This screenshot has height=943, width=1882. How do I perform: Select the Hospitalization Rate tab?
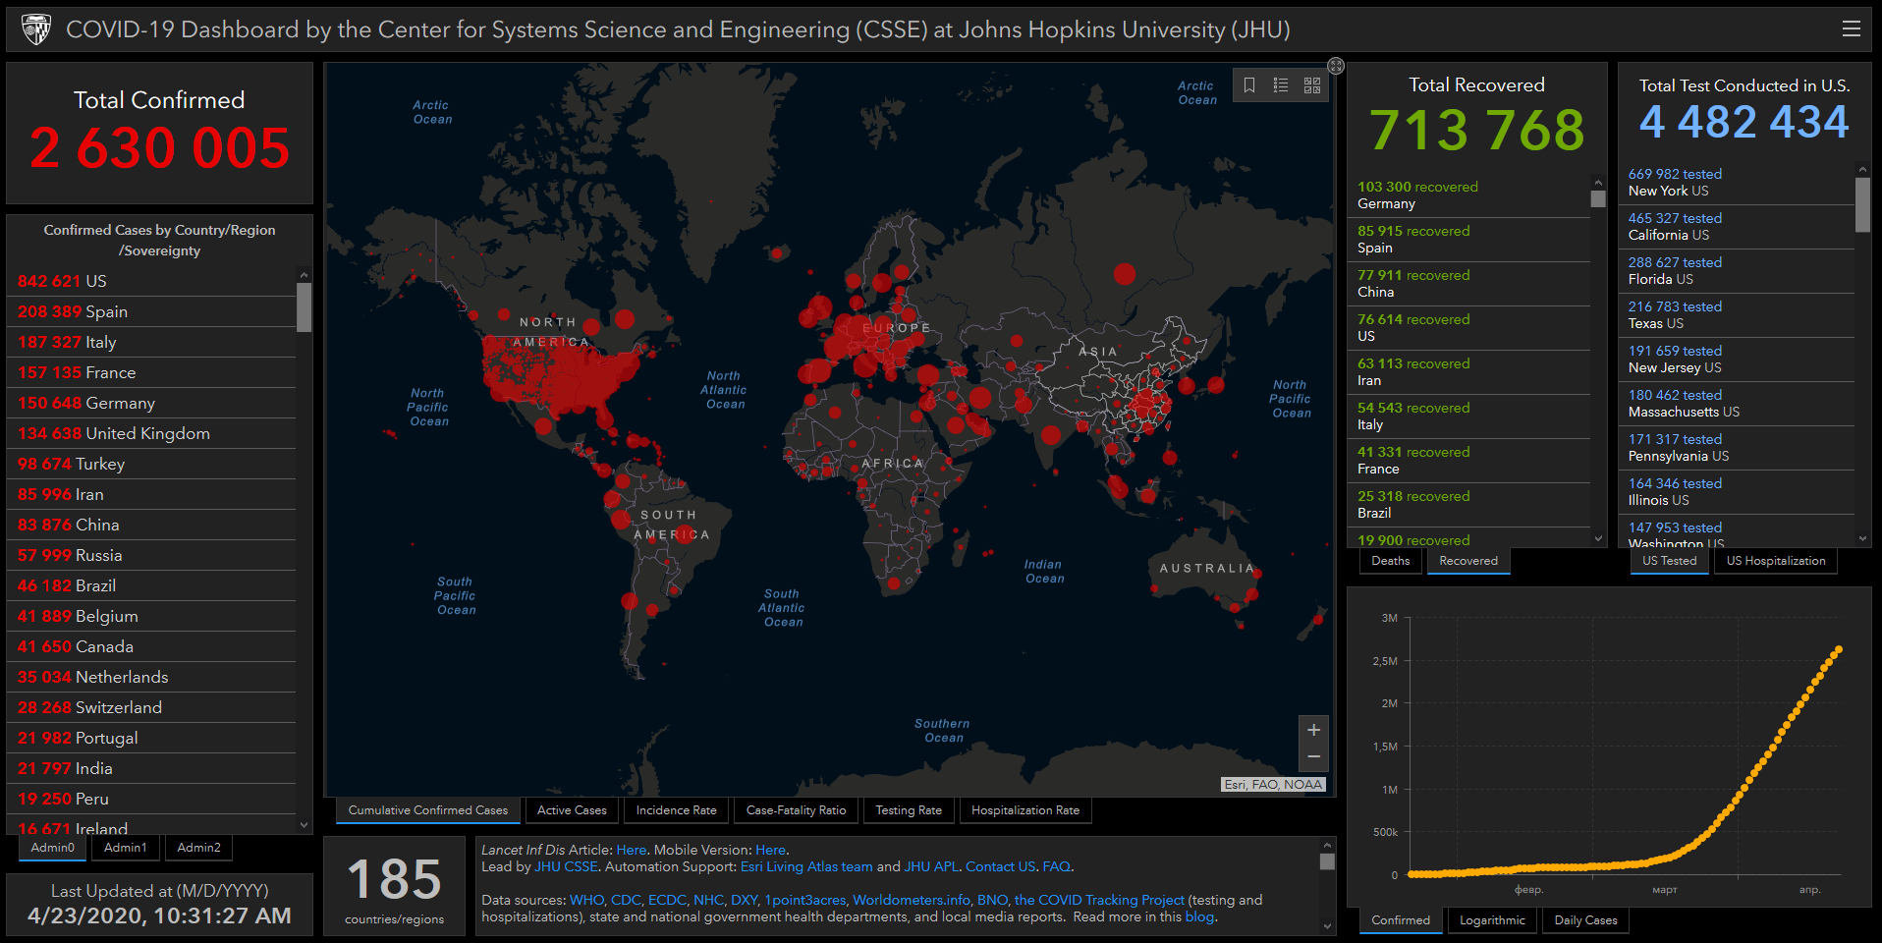pyautogui.click(x=1025, y=810)
